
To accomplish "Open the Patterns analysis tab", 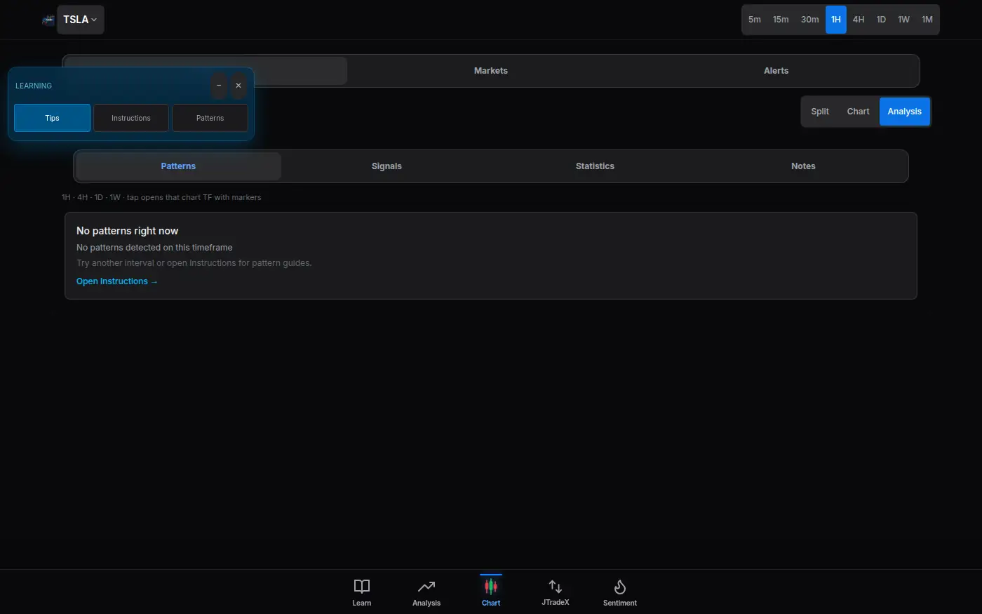I will (x=178, y=166).
